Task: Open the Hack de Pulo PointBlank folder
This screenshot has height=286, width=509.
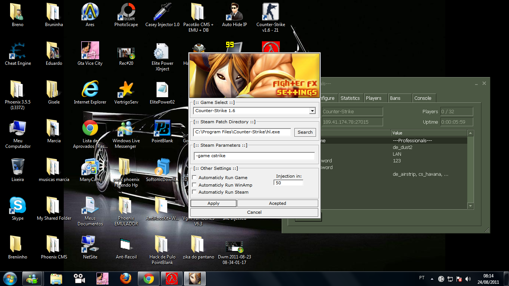Action: click(162, 250)
